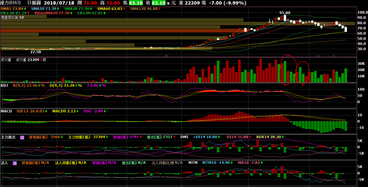
Task: Click the BBandMA20 77.30 label
Action: pyautogui.click(x=53, y=13)
